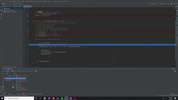Expand the nums variable in Variables

pyautogui.click(x=15, y=76)
